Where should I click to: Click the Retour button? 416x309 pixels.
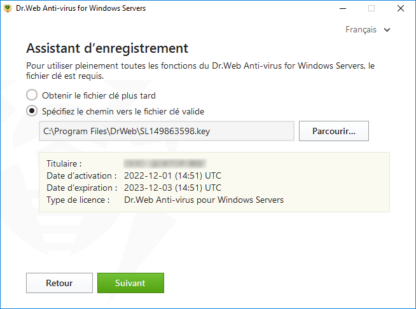point(59,283)
